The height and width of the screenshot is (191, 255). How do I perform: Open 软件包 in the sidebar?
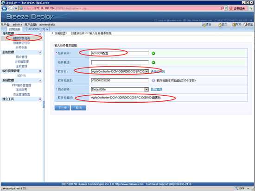coord(21,76)
